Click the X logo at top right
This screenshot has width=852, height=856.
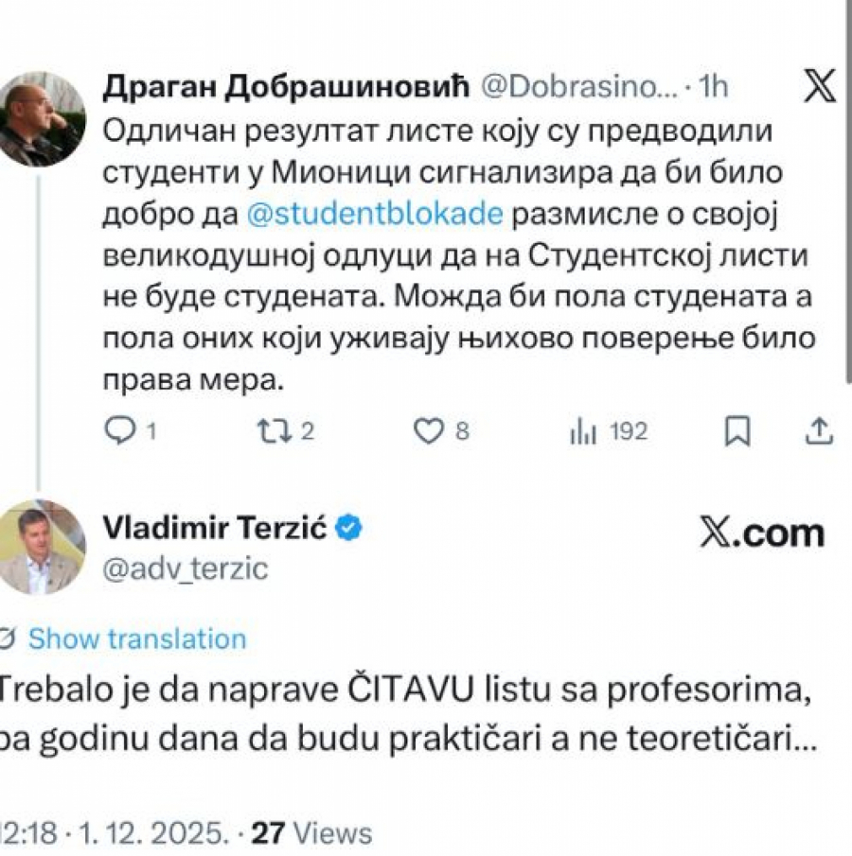pos(820,87)
